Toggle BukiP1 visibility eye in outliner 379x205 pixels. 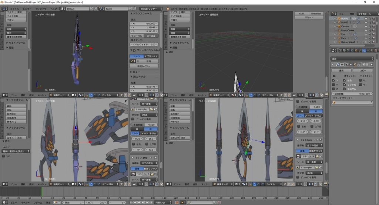[x=366, y=18]
